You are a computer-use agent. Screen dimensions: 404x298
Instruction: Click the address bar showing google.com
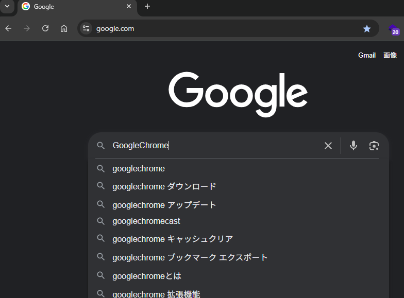(227, 29)
